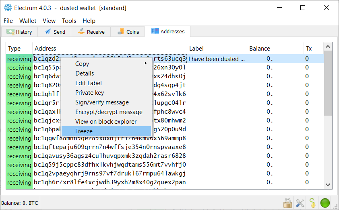Sort by the Address column header
The width and height of the screenshot is (339, 210).
[x=110, y=49]
